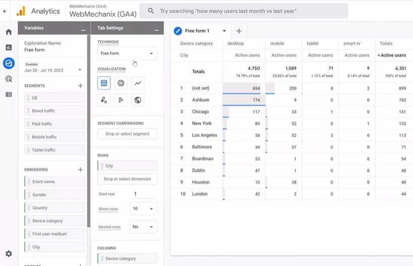413x266 pixels.
Task: Click the (not set) row label
Action: click(x=201, y=88)
